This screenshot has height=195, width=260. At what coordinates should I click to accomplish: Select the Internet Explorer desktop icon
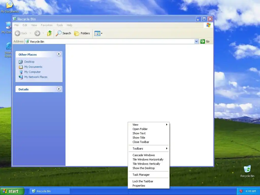pyautogui.click(x=8, y=50)
